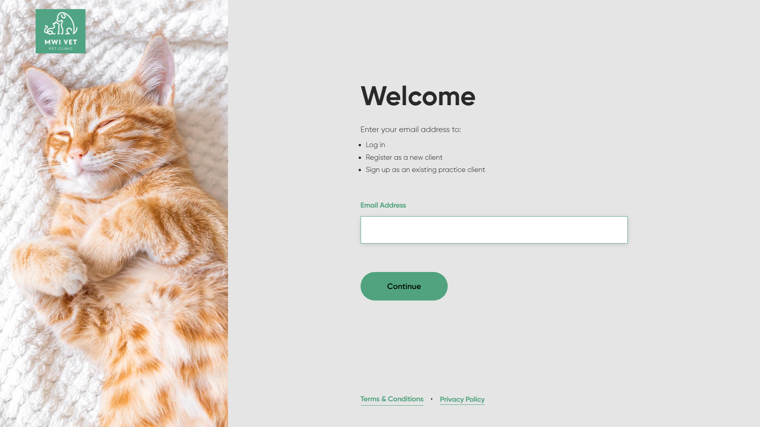Viewport: 760px width, 427px height.
Task: Click the MWI VET text in logo
Action: [61, 42]
